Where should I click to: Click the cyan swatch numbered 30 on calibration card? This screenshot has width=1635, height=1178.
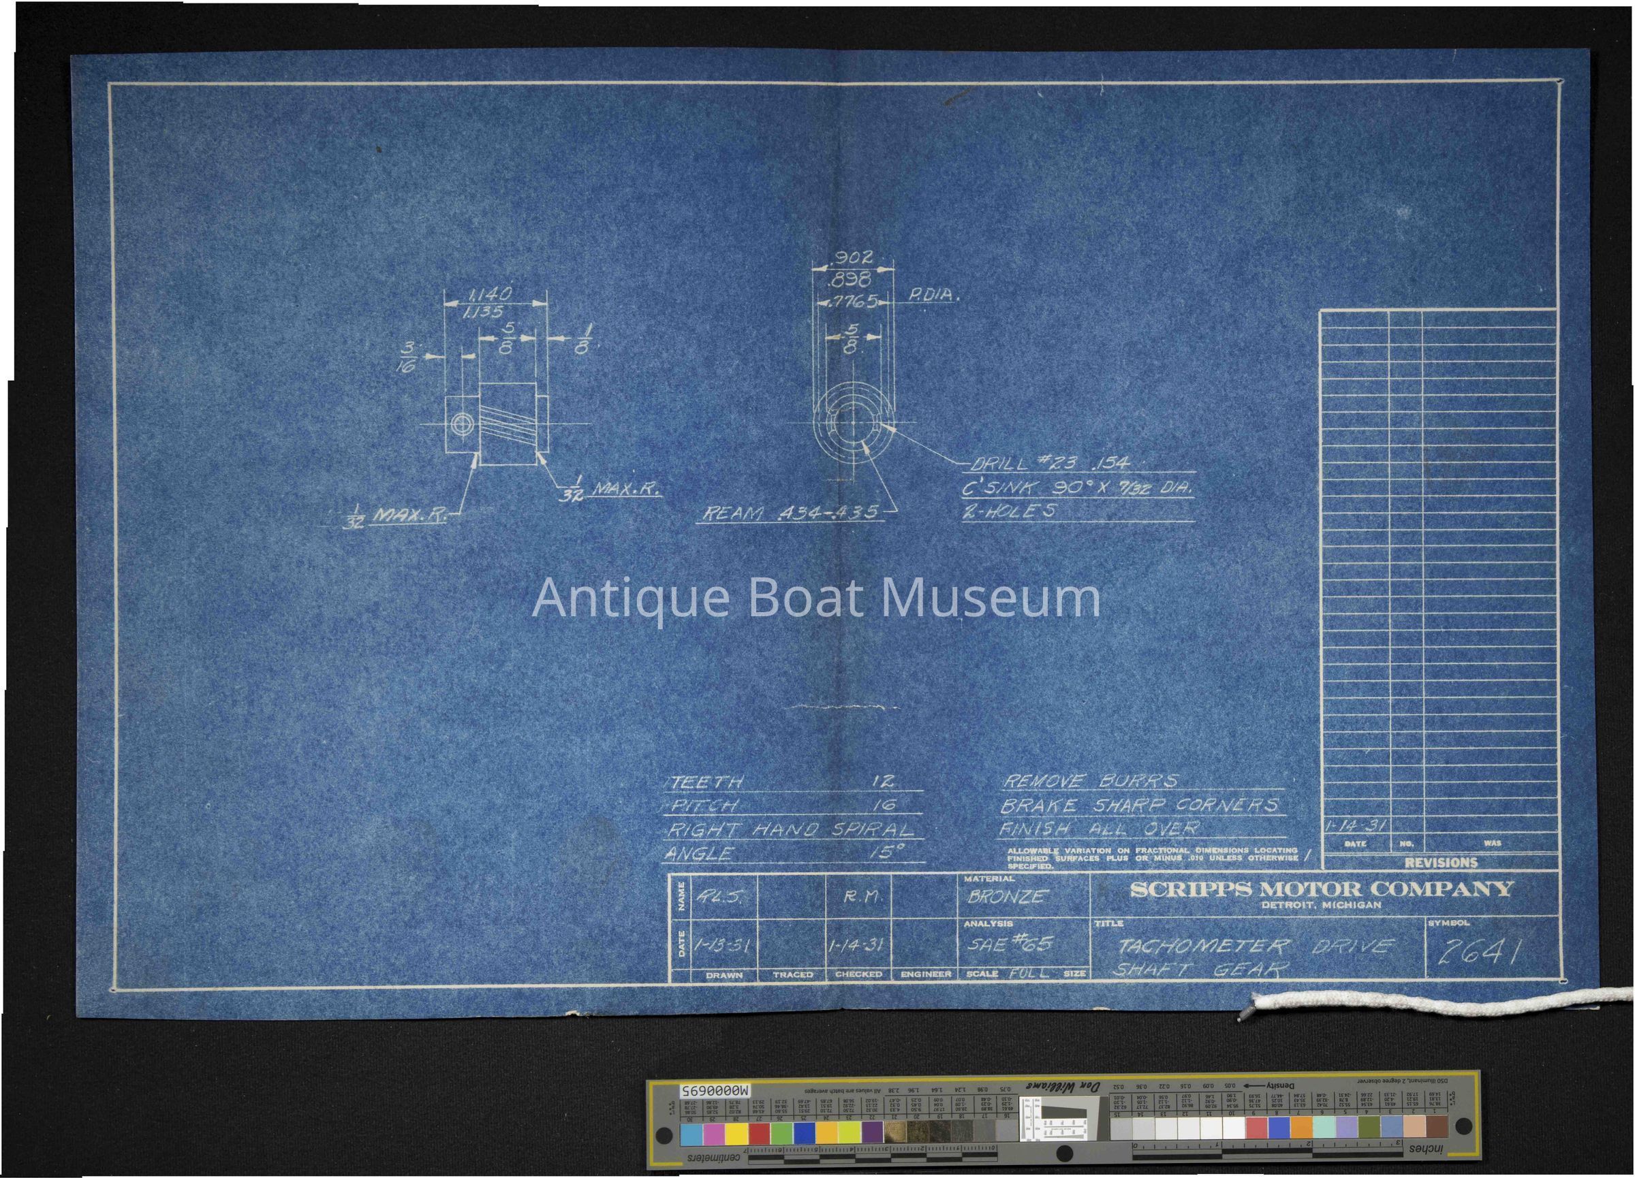pyautogui.click(x=691, y=1135)
